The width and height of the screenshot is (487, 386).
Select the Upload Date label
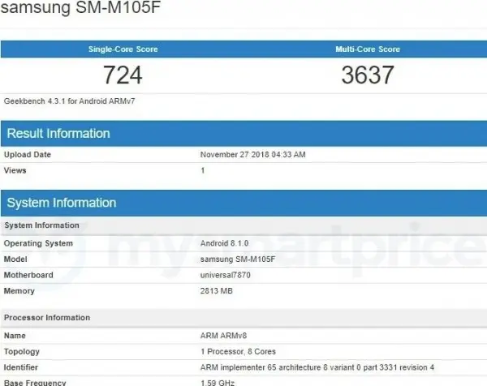click(x=28, y=155)
